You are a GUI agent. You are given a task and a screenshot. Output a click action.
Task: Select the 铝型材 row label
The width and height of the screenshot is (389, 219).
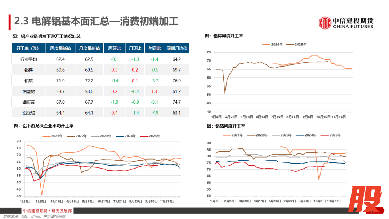pyautogui.click(x=29, y=91)
